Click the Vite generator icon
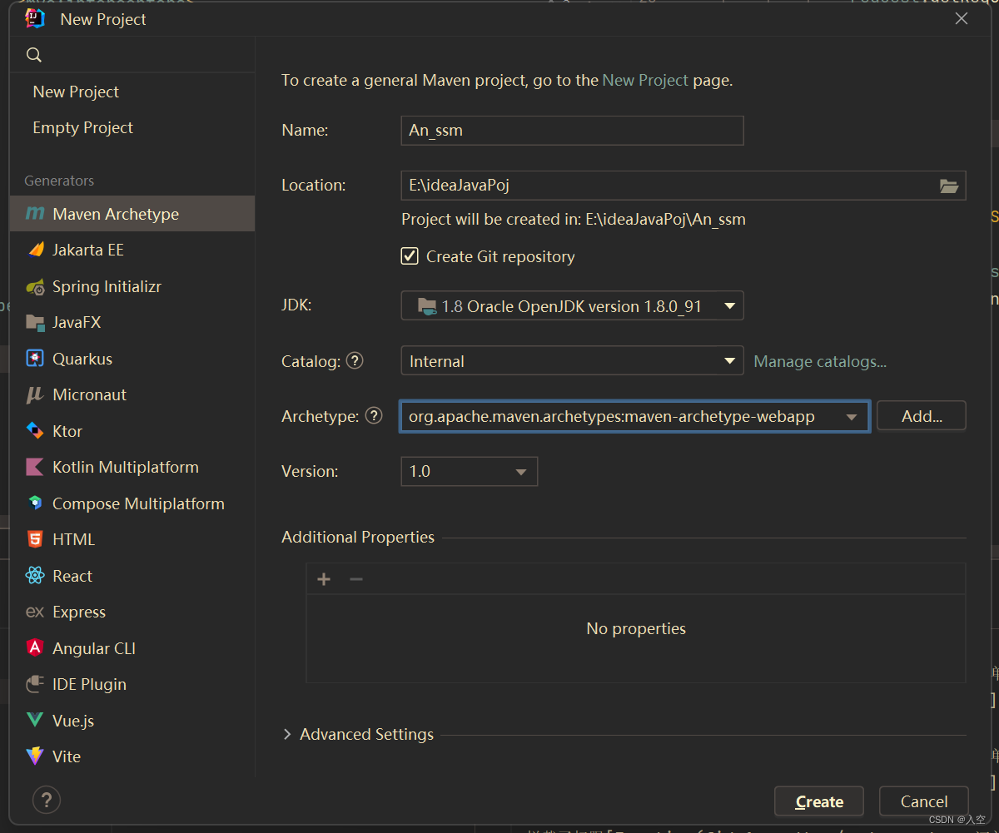Image resolution: width=999 pixels, height=833 pixels. point(35,756)
